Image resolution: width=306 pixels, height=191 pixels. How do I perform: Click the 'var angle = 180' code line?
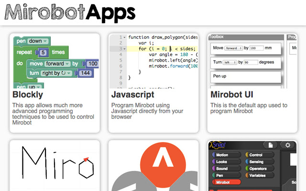[173, 54]
